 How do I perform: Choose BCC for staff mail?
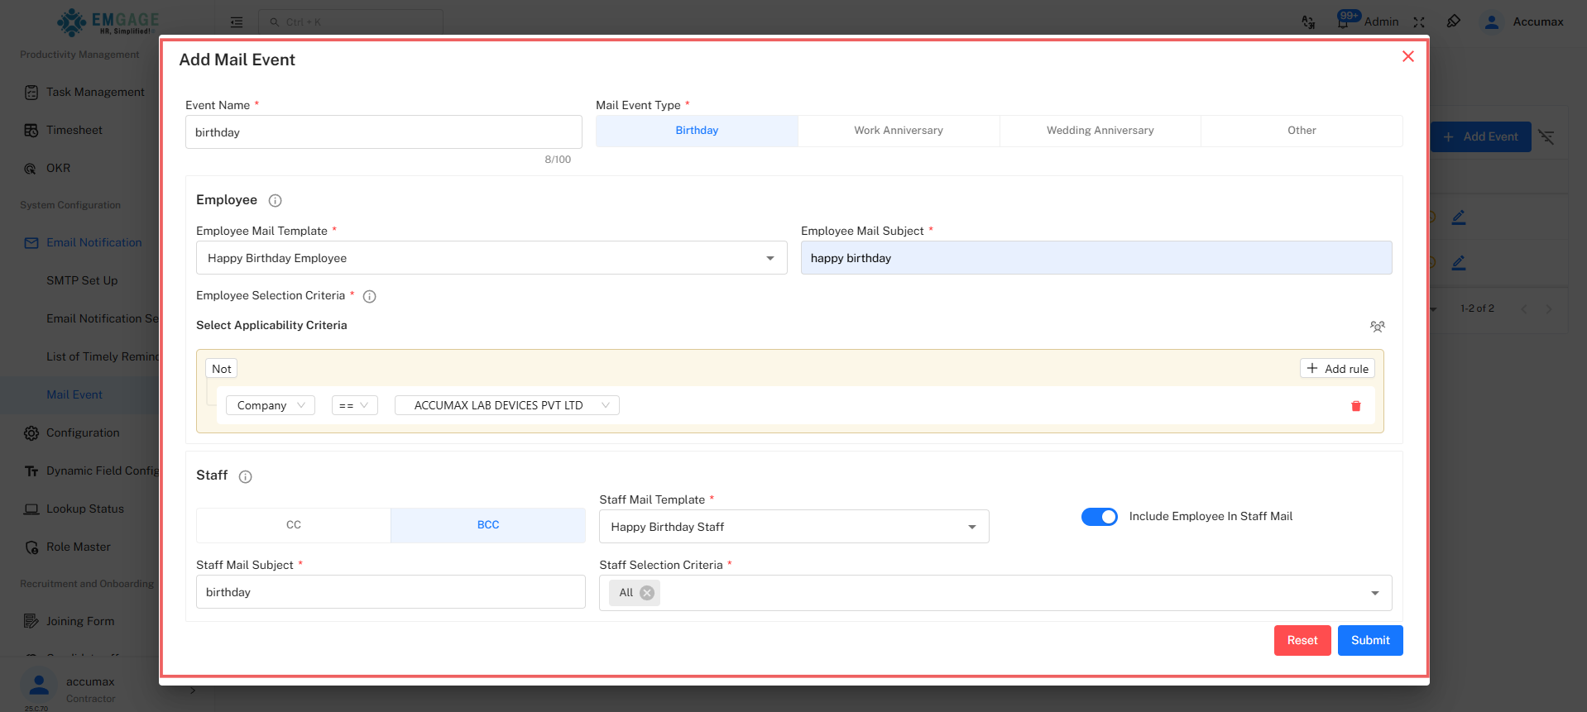click(x=488, y=525)
